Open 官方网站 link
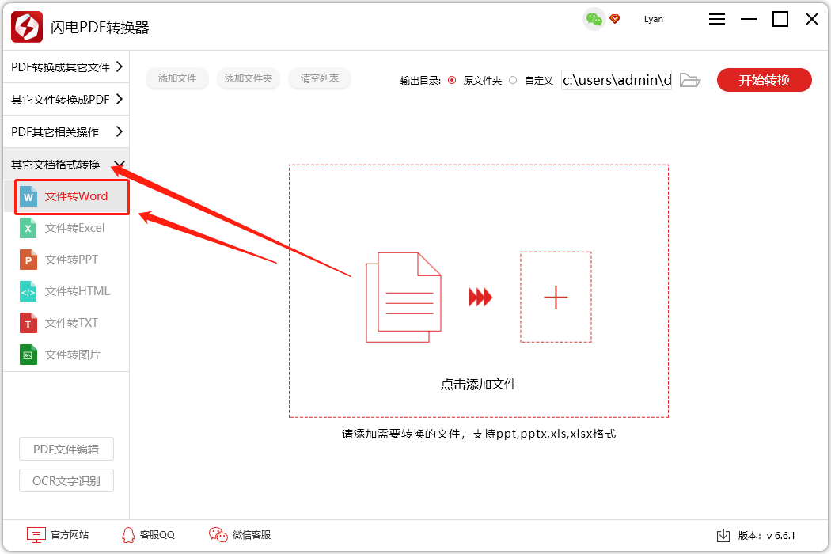The height and width of the screenshot is (554, 831). [x=70, y=535]
